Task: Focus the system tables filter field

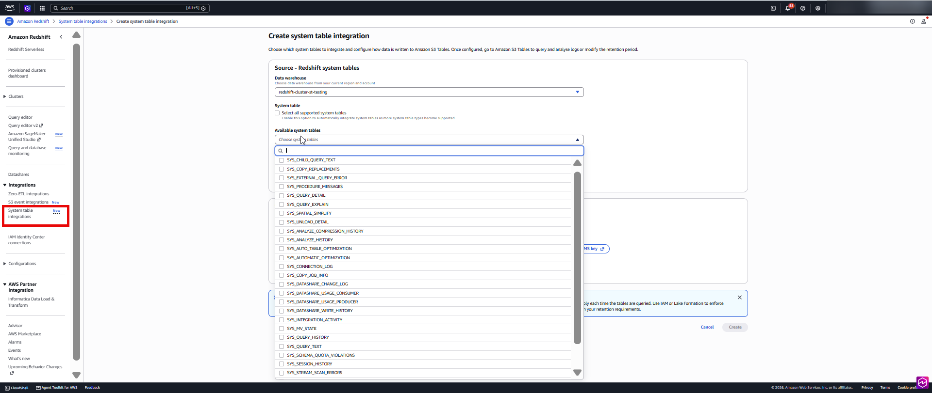Action: point(429,151)
